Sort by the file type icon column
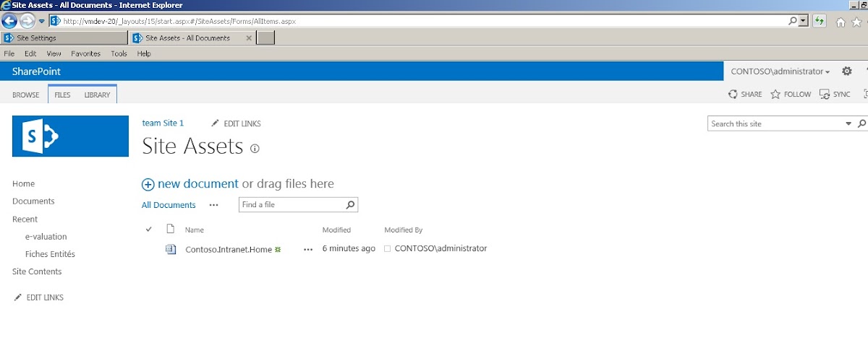868x348 pixels. (x=171, y=230)
